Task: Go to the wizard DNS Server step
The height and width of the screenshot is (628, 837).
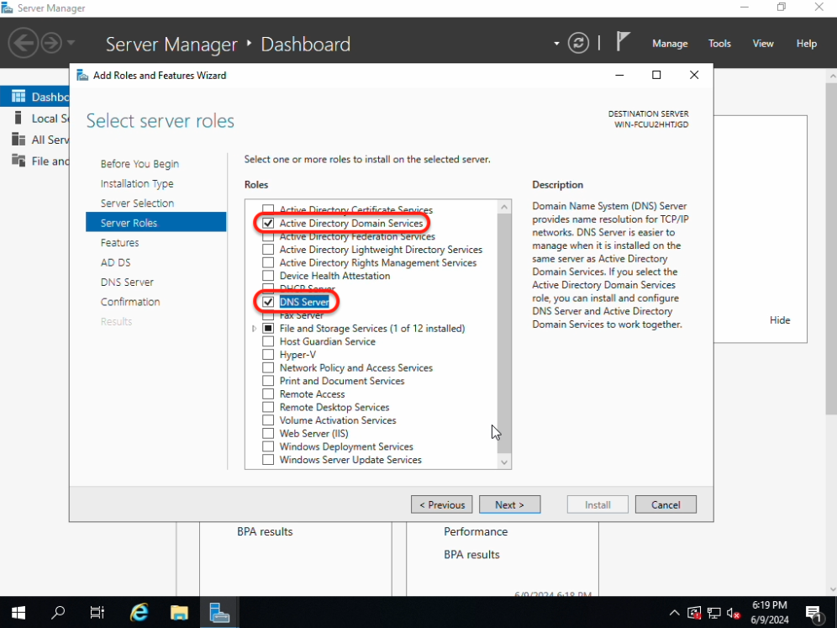Action: (x=127, y=282)
